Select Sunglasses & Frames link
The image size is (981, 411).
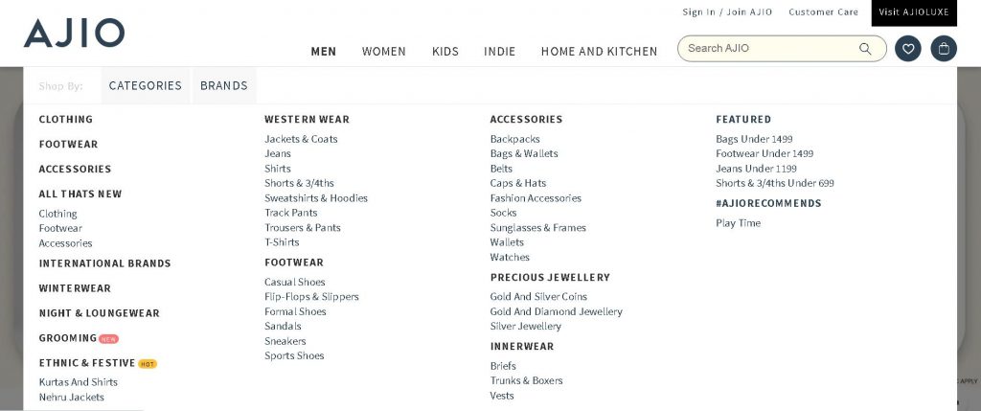click(538, 228)
